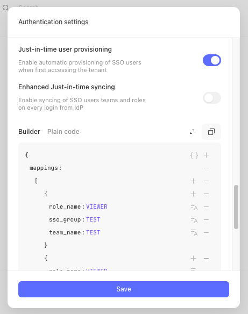Add property to first mapping object
Screen dimensions: 248x314
pyautogui.click(x=193, y=194)
